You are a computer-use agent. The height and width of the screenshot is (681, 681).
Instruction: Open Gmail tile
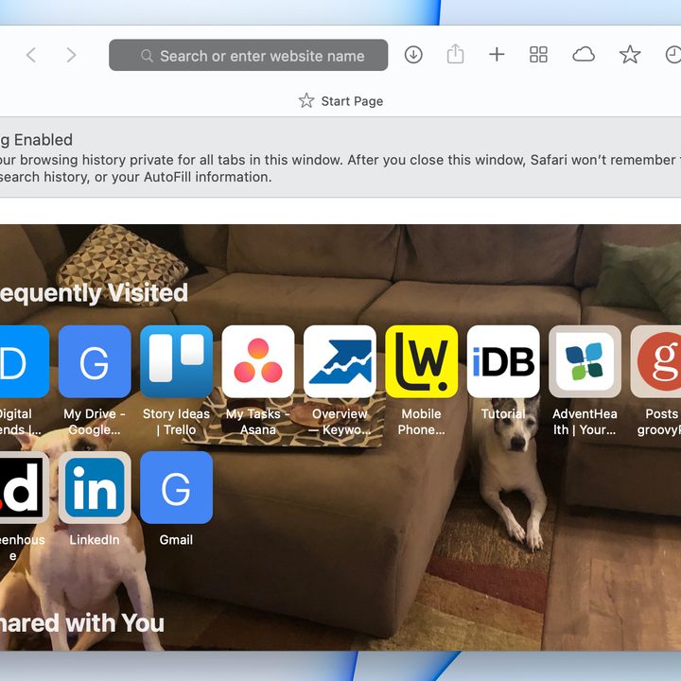click(176, 487)
